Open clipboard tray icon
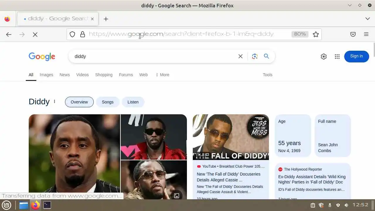Screen dimensions: 375x211 [x=313, y=205]
